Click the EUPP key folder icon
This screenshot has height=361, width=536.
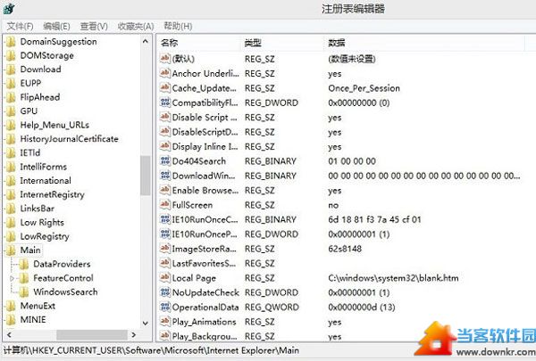click(11, 83)
